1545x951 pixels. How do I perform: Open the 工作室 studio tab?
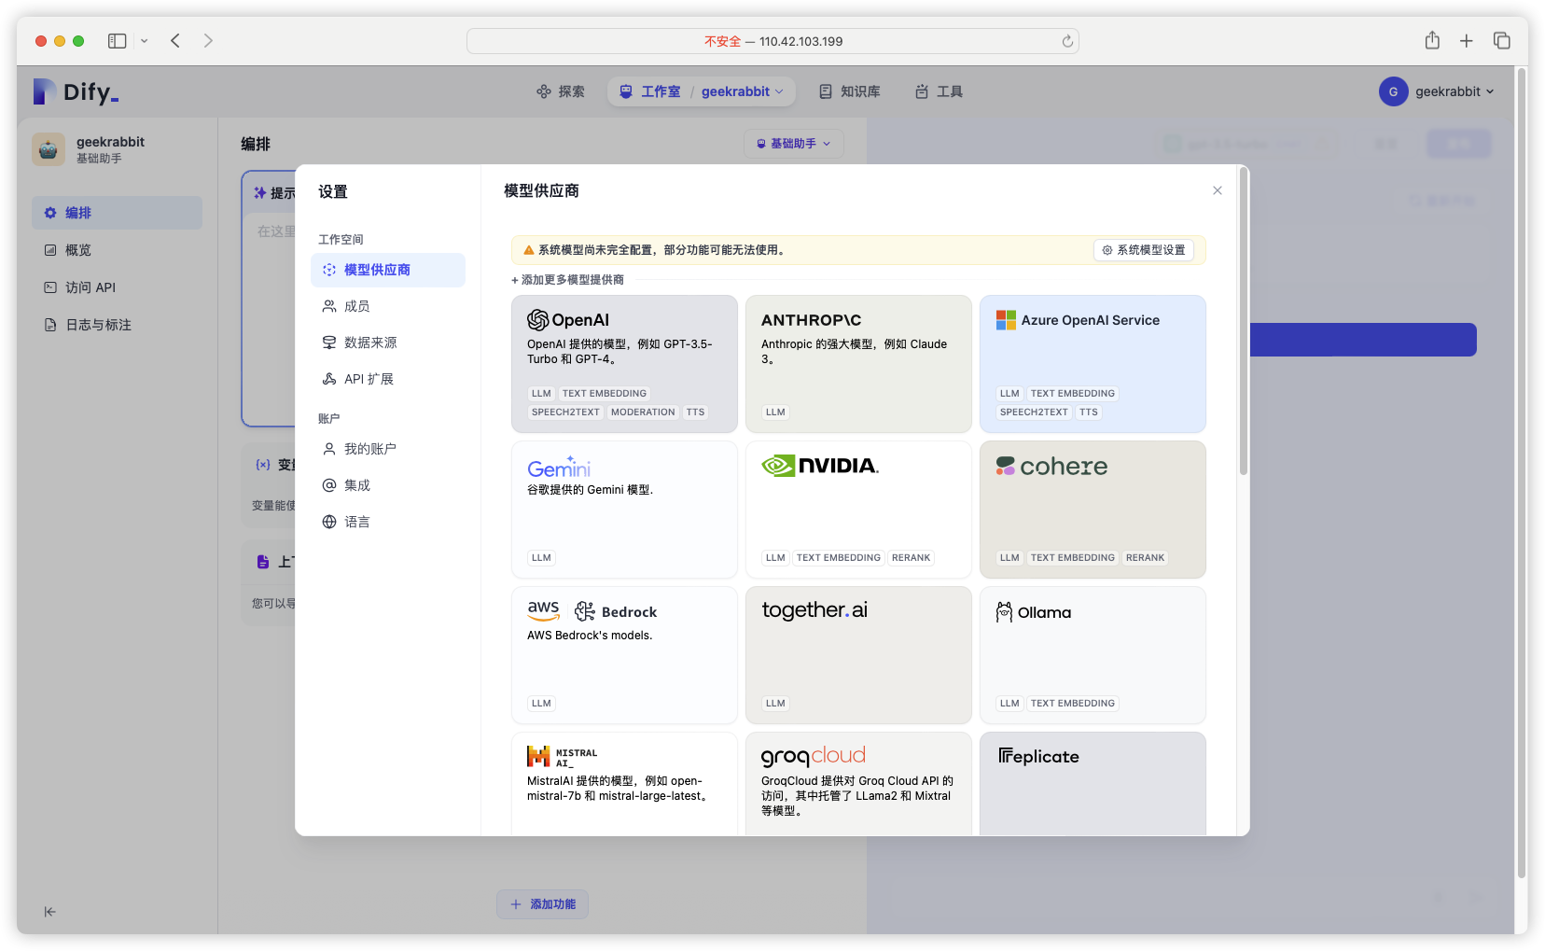[650, 91]
